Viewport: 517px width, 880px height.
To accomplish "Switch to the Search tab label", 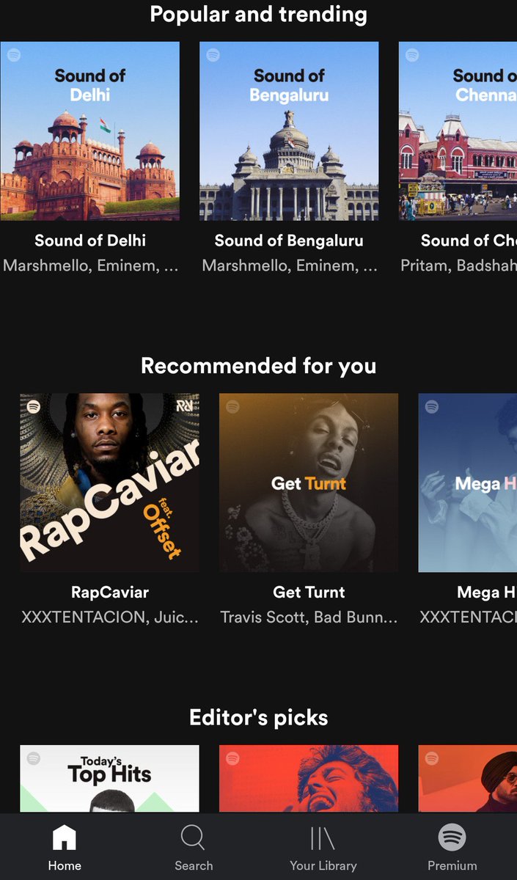I will pyautogui.click(x=194, y=866).
